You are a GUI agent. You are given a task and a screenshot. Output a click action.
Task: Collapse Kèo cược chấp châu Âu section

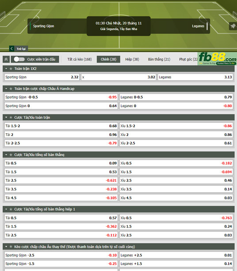[6, 247]
